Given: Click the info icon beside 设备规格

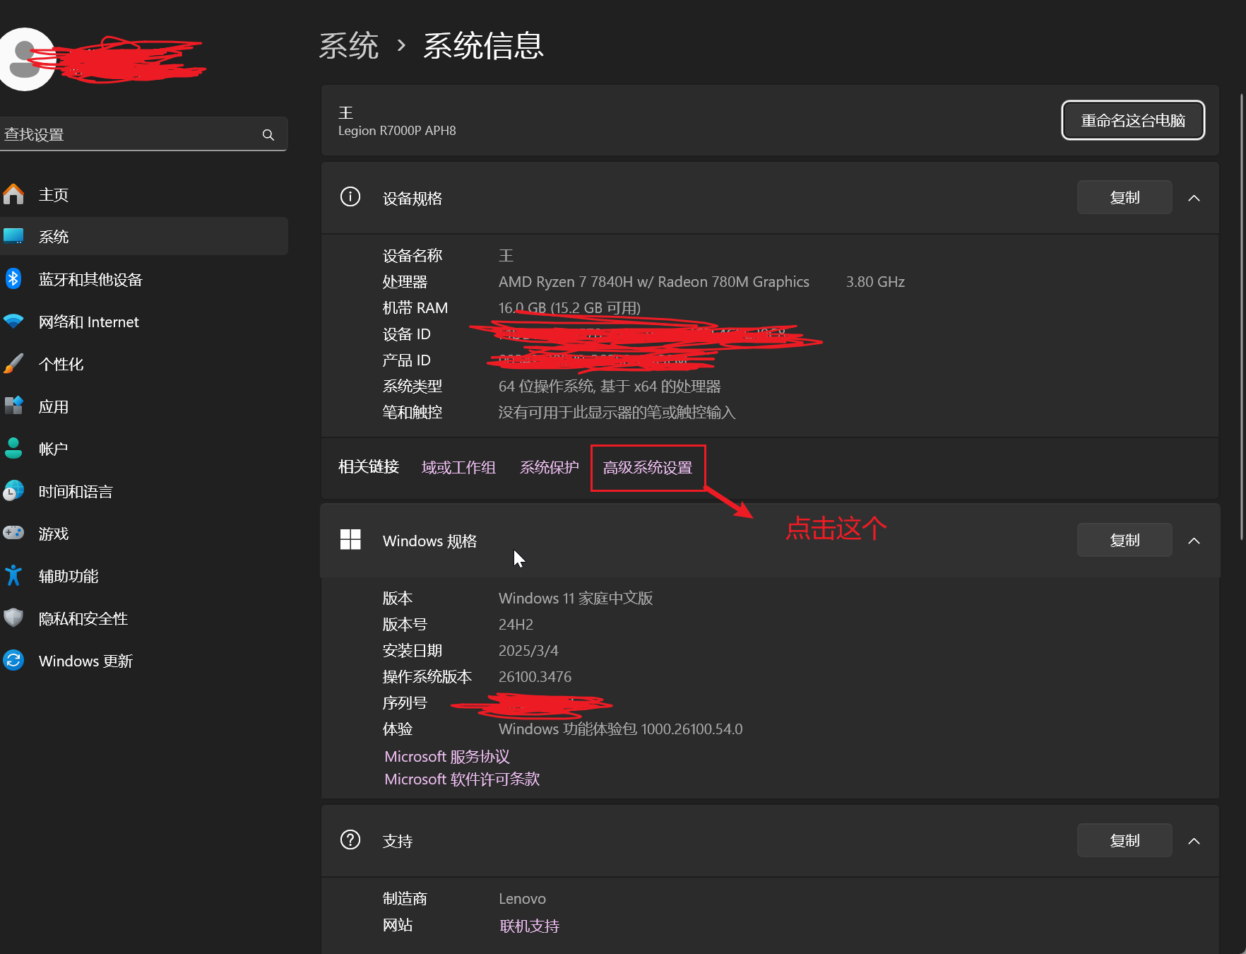Looking at the screenshot, I should (x=350, y=196).
